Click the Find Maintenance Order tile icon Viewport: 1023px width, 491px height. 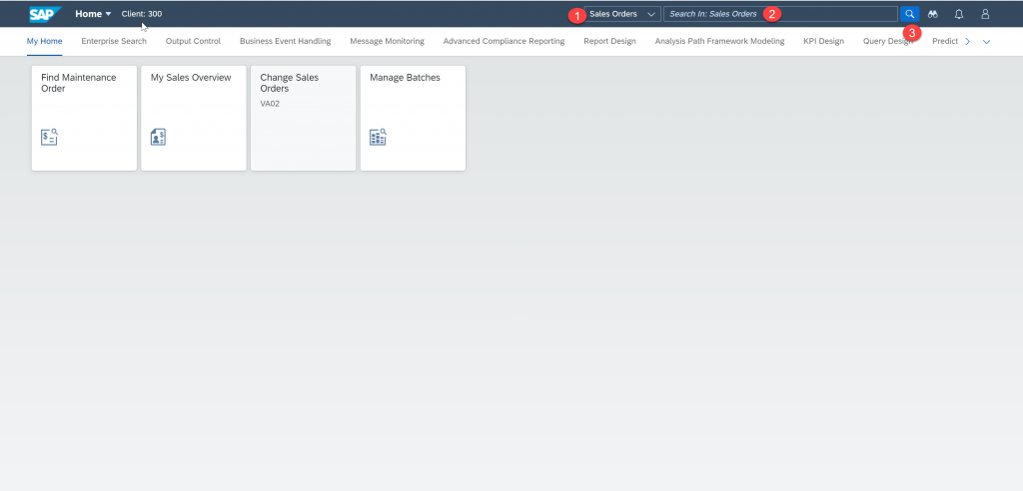pyautogui.click(x=50, y=137)
